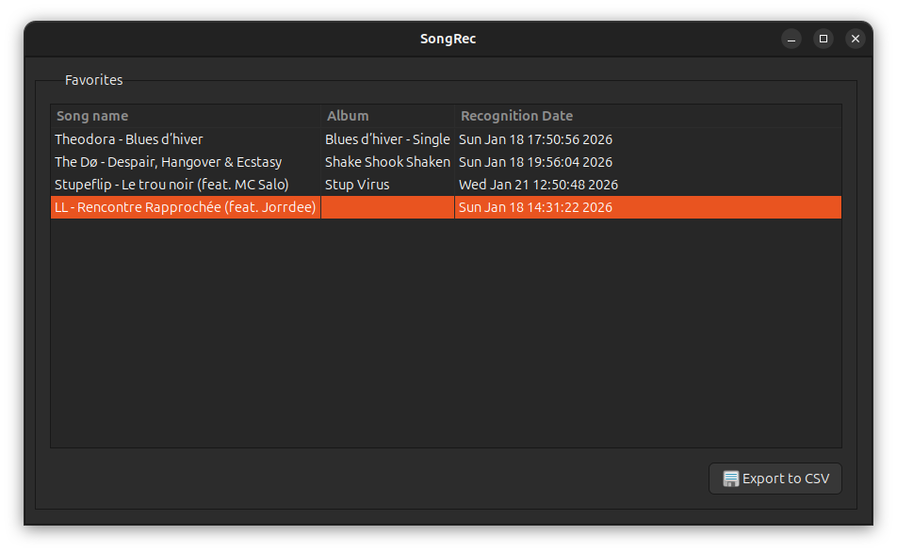The height and width of the screenshot is (552, 897).
Task: Click LL - Rencontre Rapprochée song name
Action: coord(185,207)
